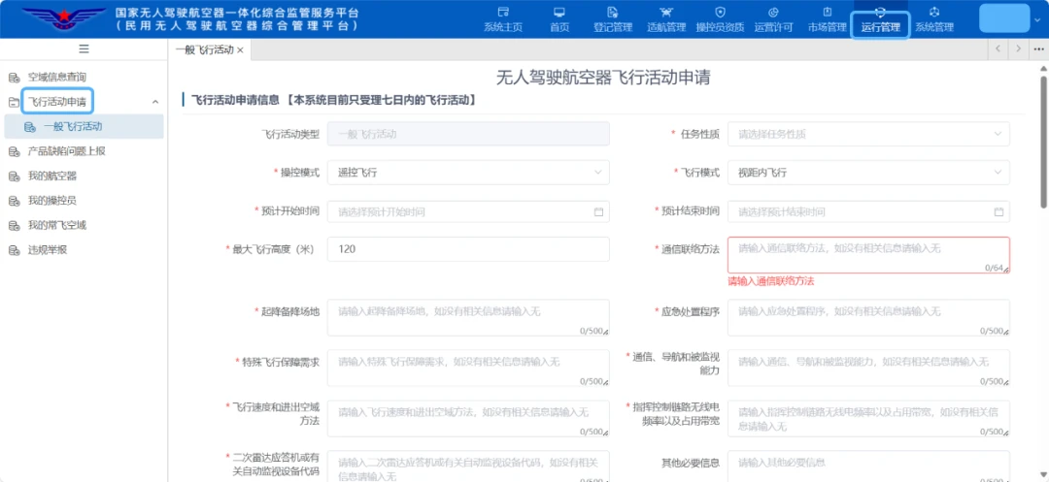
Task: Focus 特殊飞行保障需求 text area
Action: [468, 368]
